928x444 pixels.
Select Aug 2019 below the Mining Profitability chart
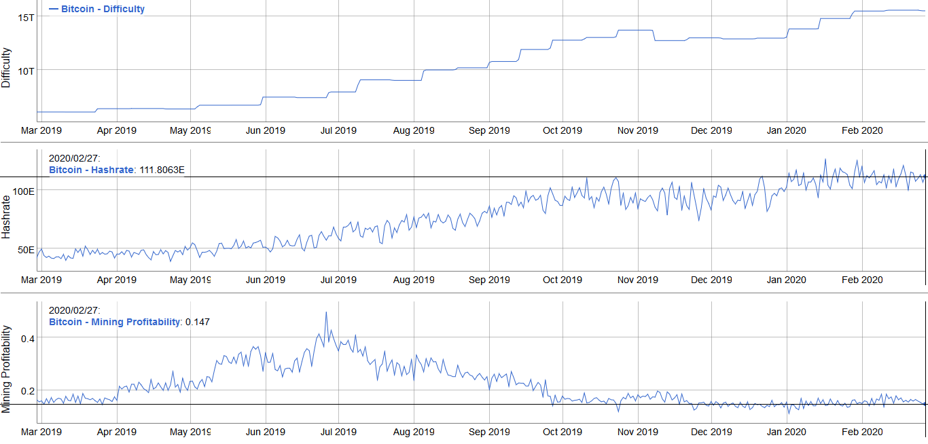point(414,432)
